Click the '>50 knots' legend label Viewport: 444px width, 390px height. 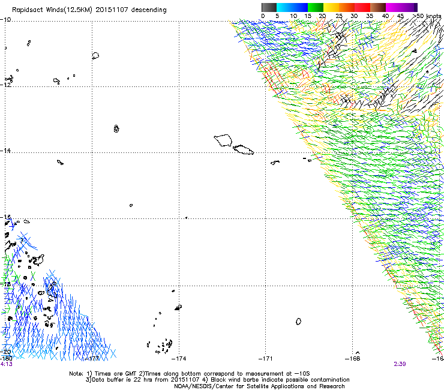pyautogui.click(x=427, y=16)
